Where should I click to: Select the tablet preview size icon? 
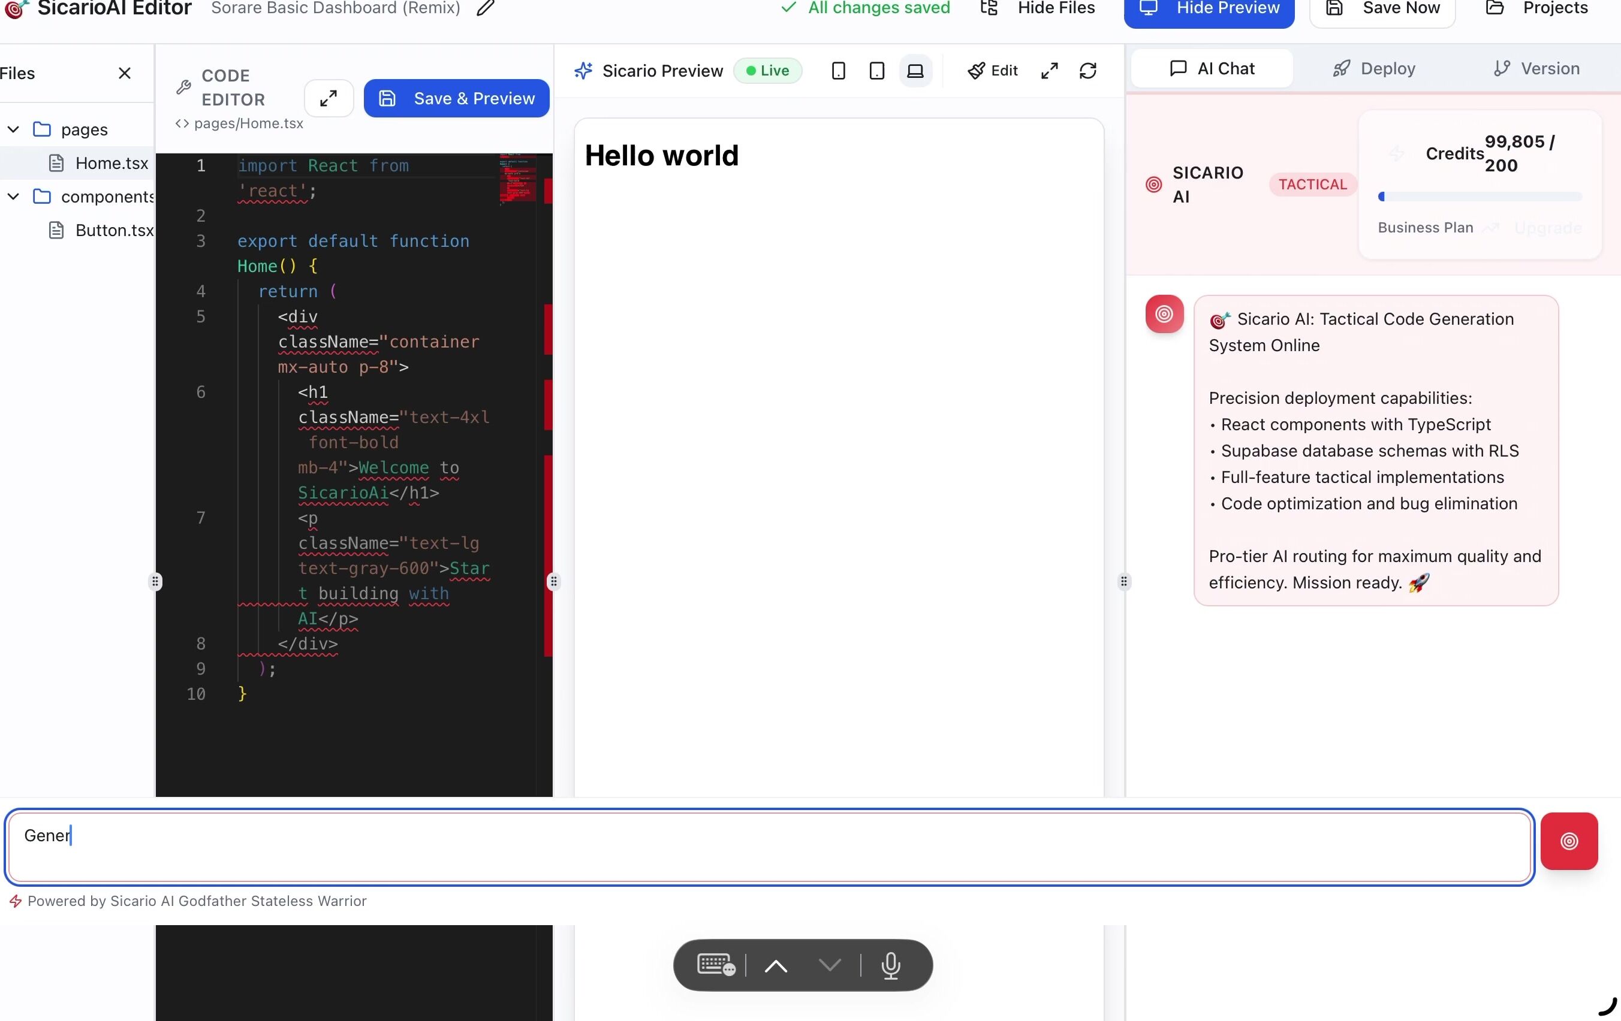(876, 71)
